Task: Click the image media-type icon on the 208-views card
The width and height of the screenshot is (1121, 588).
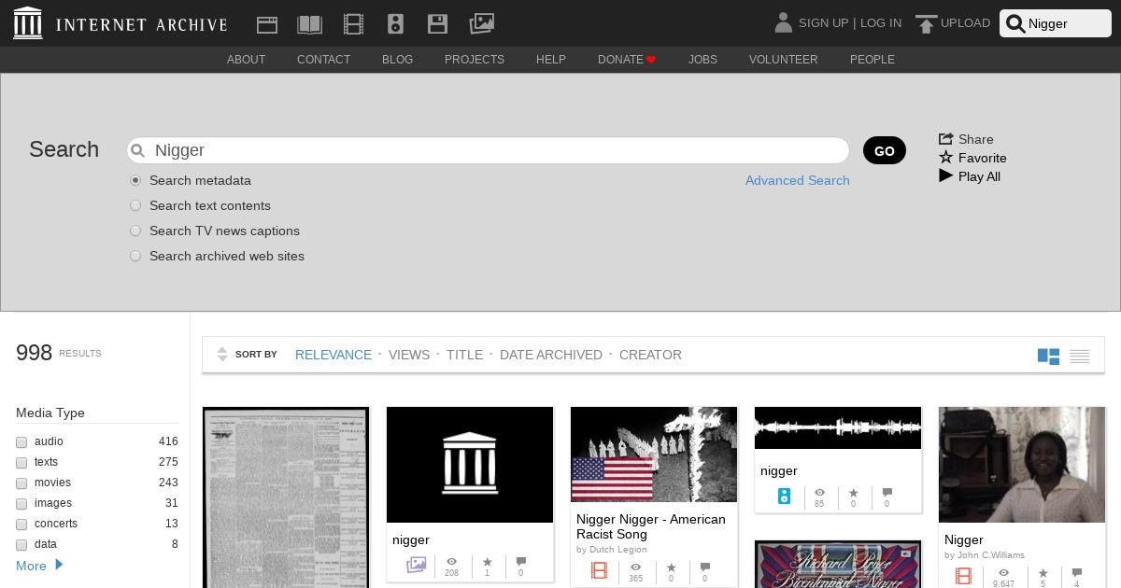Action: coord(417,565)
